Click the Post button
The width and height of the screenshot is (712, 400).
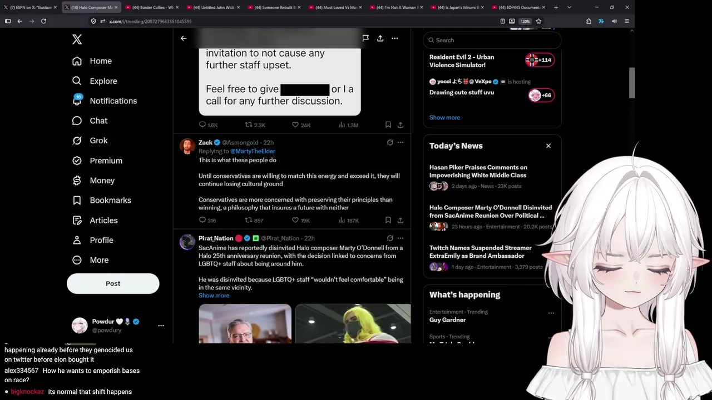[x=113, y=283]
